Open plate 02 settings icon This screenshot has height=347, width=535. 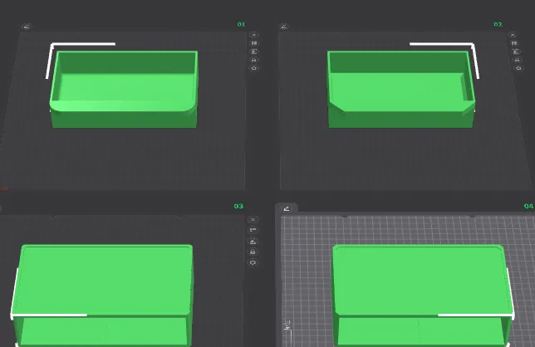pyautogui.click(x=513, y=68)
